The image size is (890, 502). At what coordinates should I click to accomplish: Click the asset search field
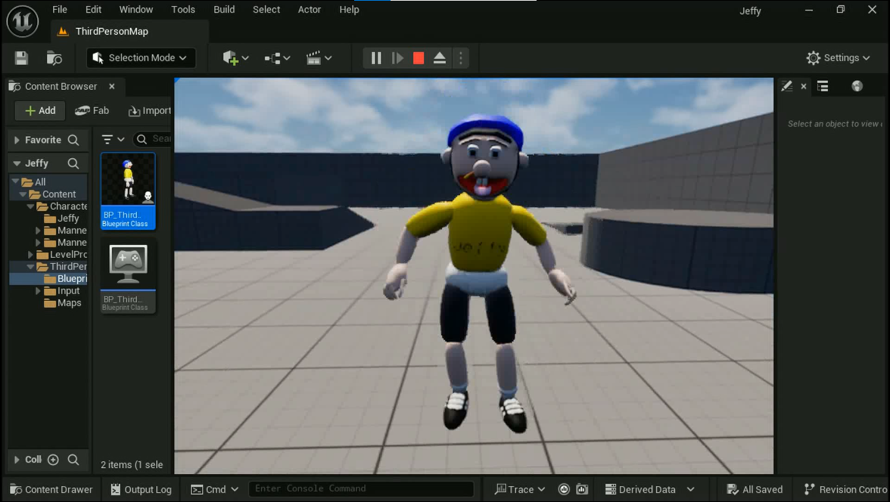pos(152,139)
